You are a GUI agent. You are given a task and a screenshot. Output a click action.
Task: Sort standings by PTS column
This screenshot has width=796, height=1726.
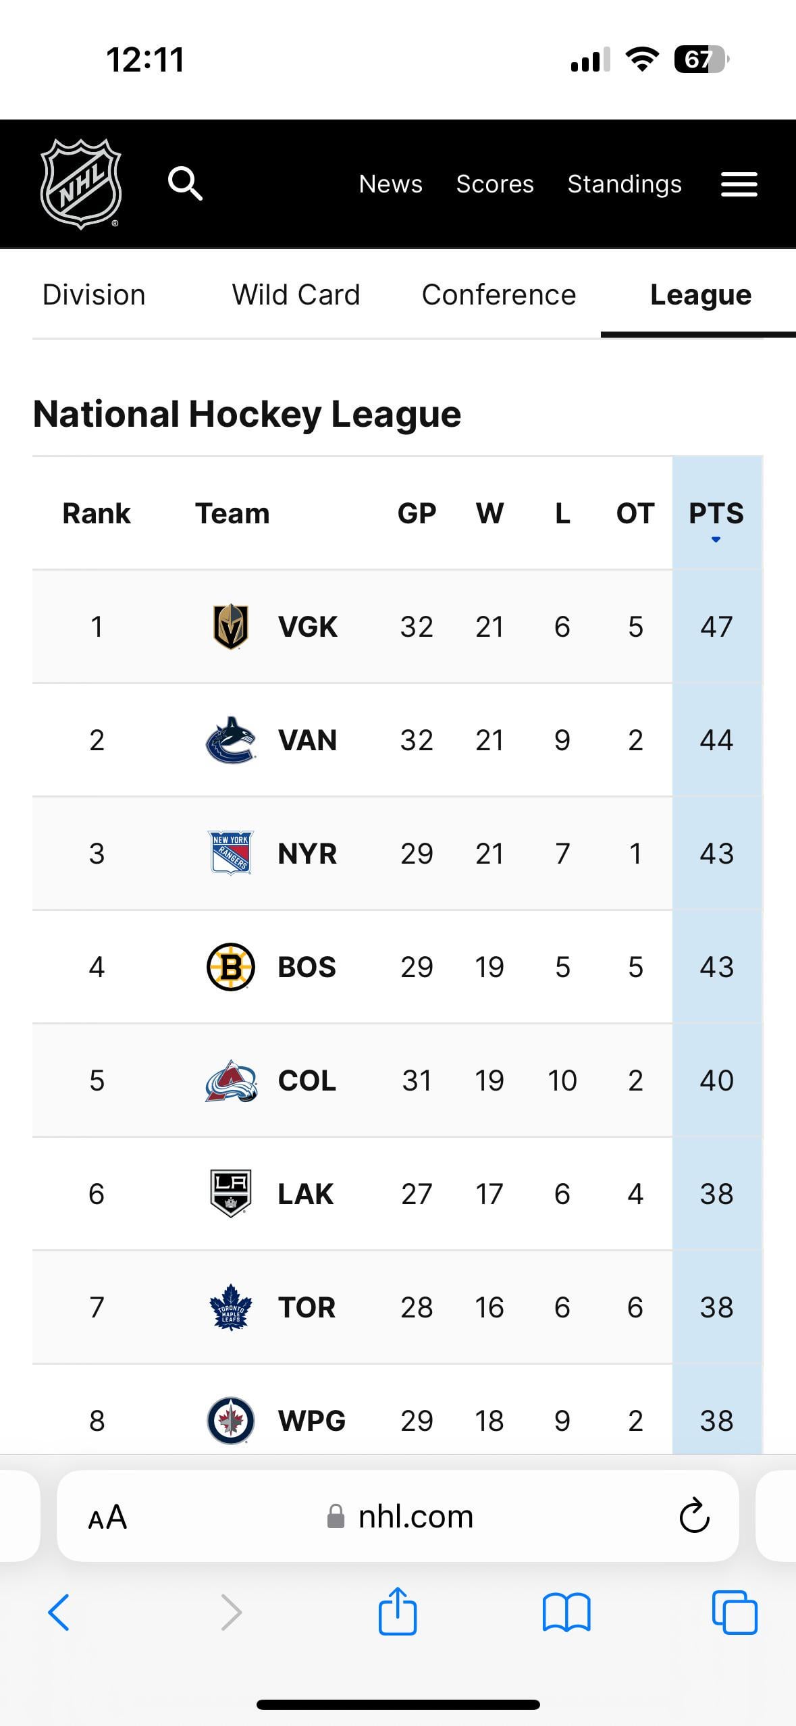coord(716,515)
